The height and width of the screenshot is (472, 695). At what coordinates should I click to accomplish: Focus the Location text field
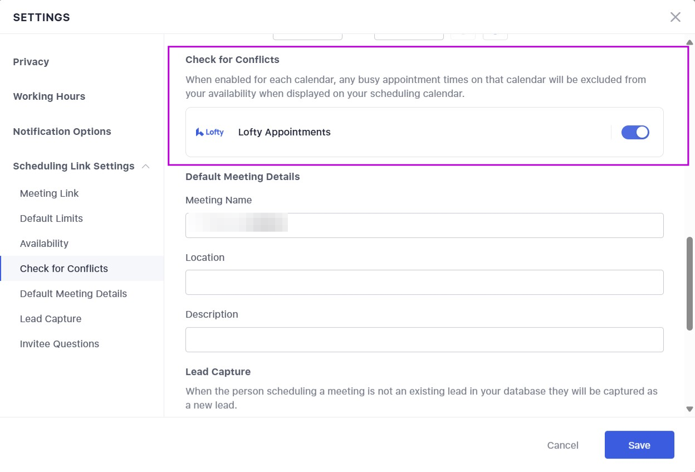point(424,283)
